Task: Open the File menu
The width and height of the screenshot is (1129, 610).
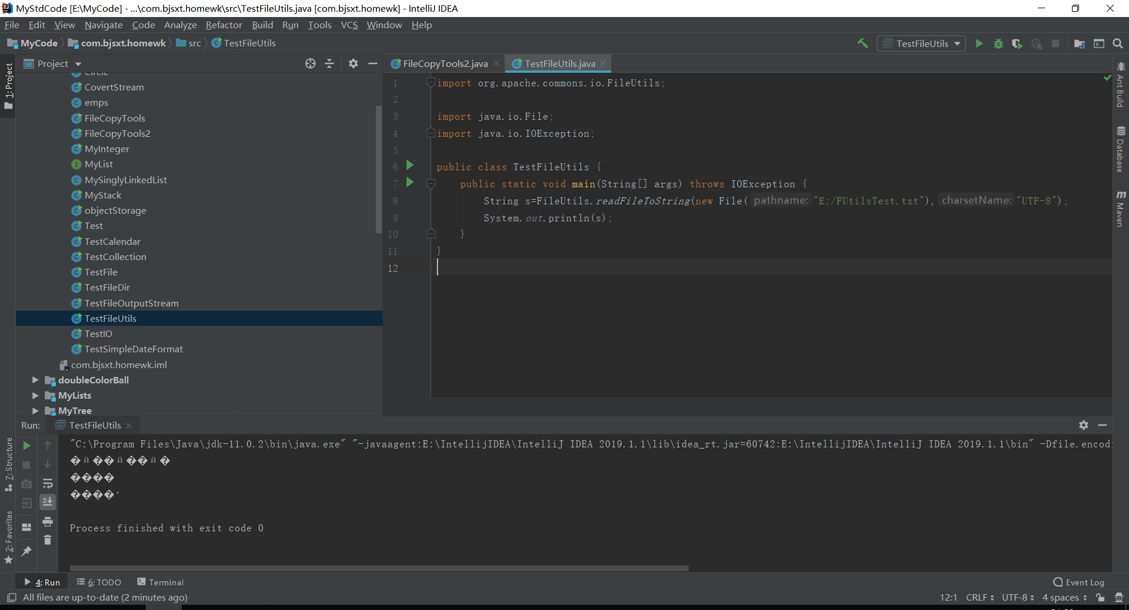Action: tap(12, 25)
